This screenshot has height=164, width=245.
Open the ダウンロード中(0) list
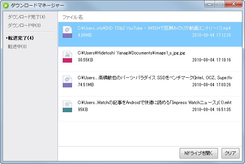pos(24,26)
